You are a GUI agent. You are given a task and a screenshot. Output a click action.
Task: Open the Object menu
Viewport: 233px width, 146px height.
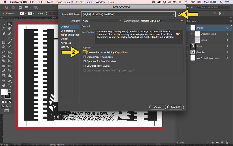coord(49,2)
